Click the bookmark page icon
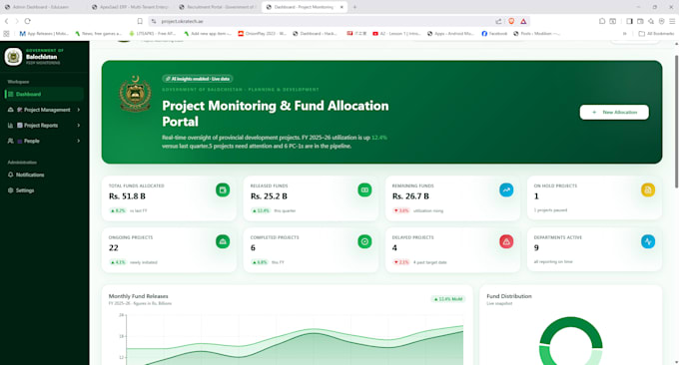 point(140,21)
